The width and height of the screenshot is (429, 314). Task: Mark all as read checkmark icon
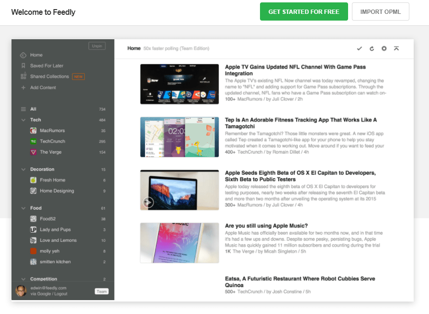tap(359, 48)
